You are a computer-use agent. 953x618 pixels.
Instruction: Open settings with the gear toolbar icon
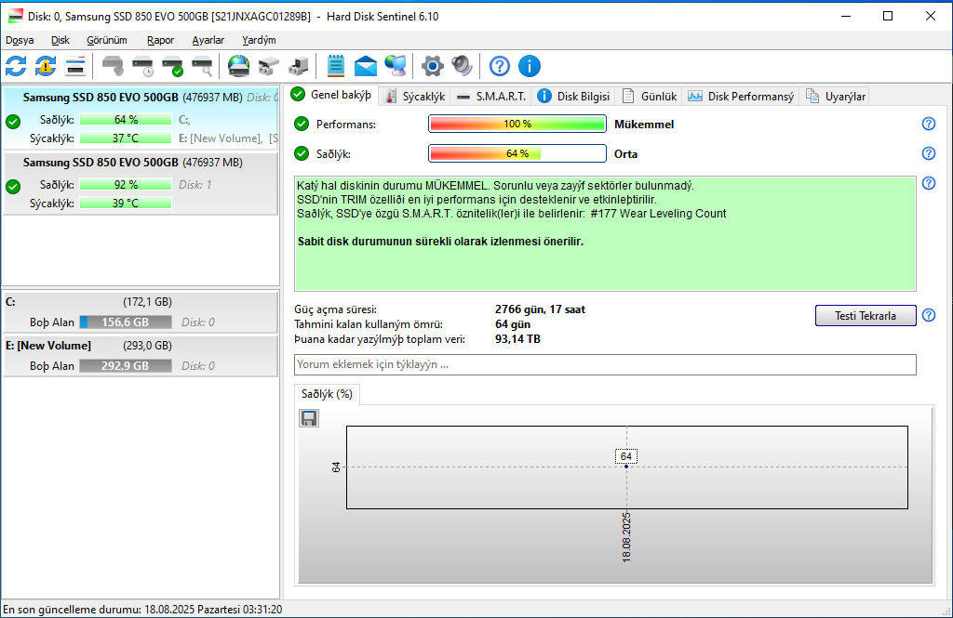(432, 66)
